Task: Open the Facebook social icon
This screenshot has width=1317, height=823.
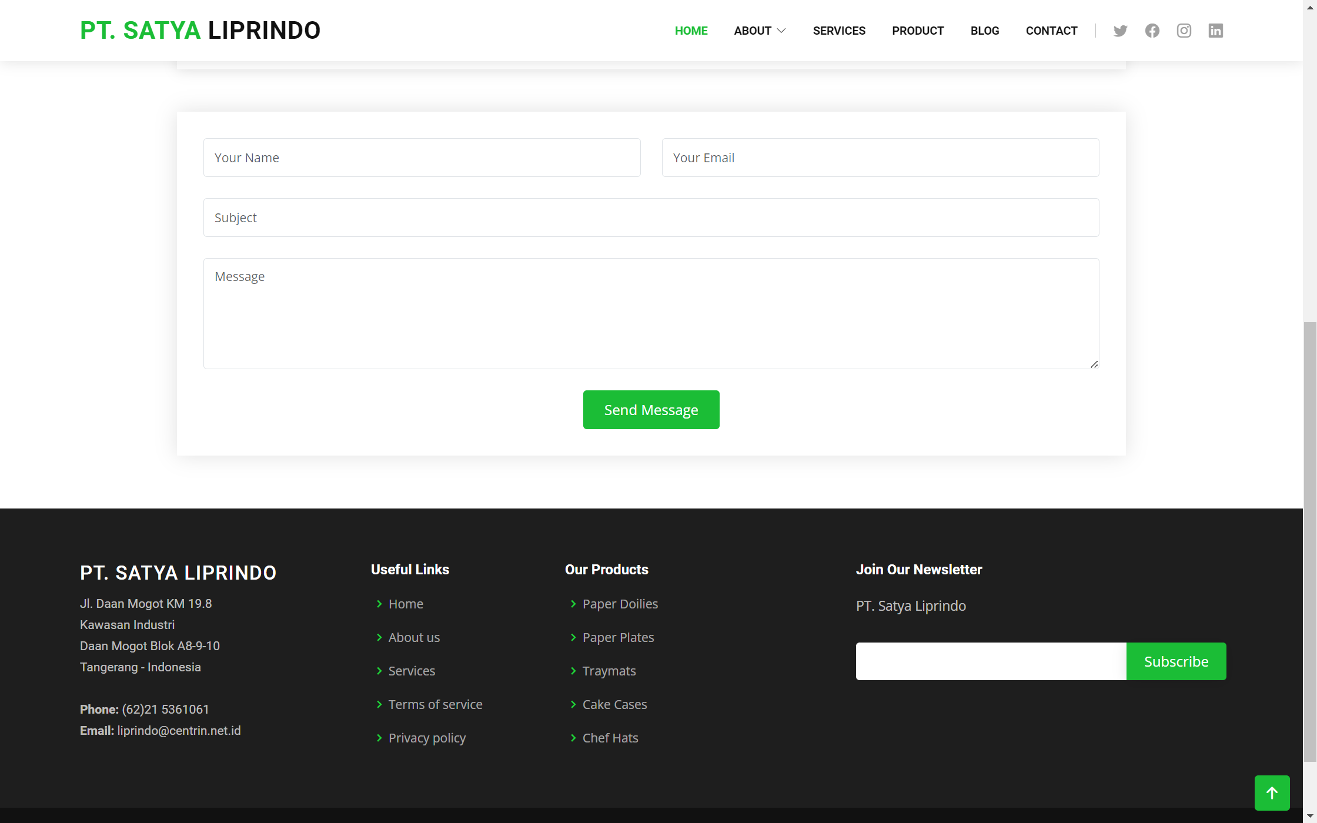Action: tap(1152, 31)
